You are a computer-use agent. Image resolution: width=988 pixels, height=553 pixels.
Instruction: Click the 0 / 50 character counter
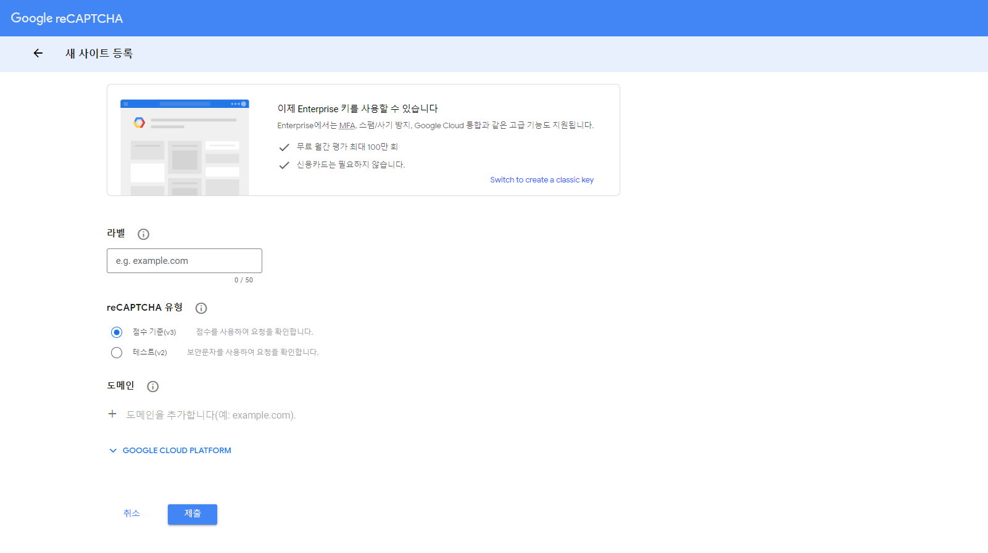[x=244, y=280]
